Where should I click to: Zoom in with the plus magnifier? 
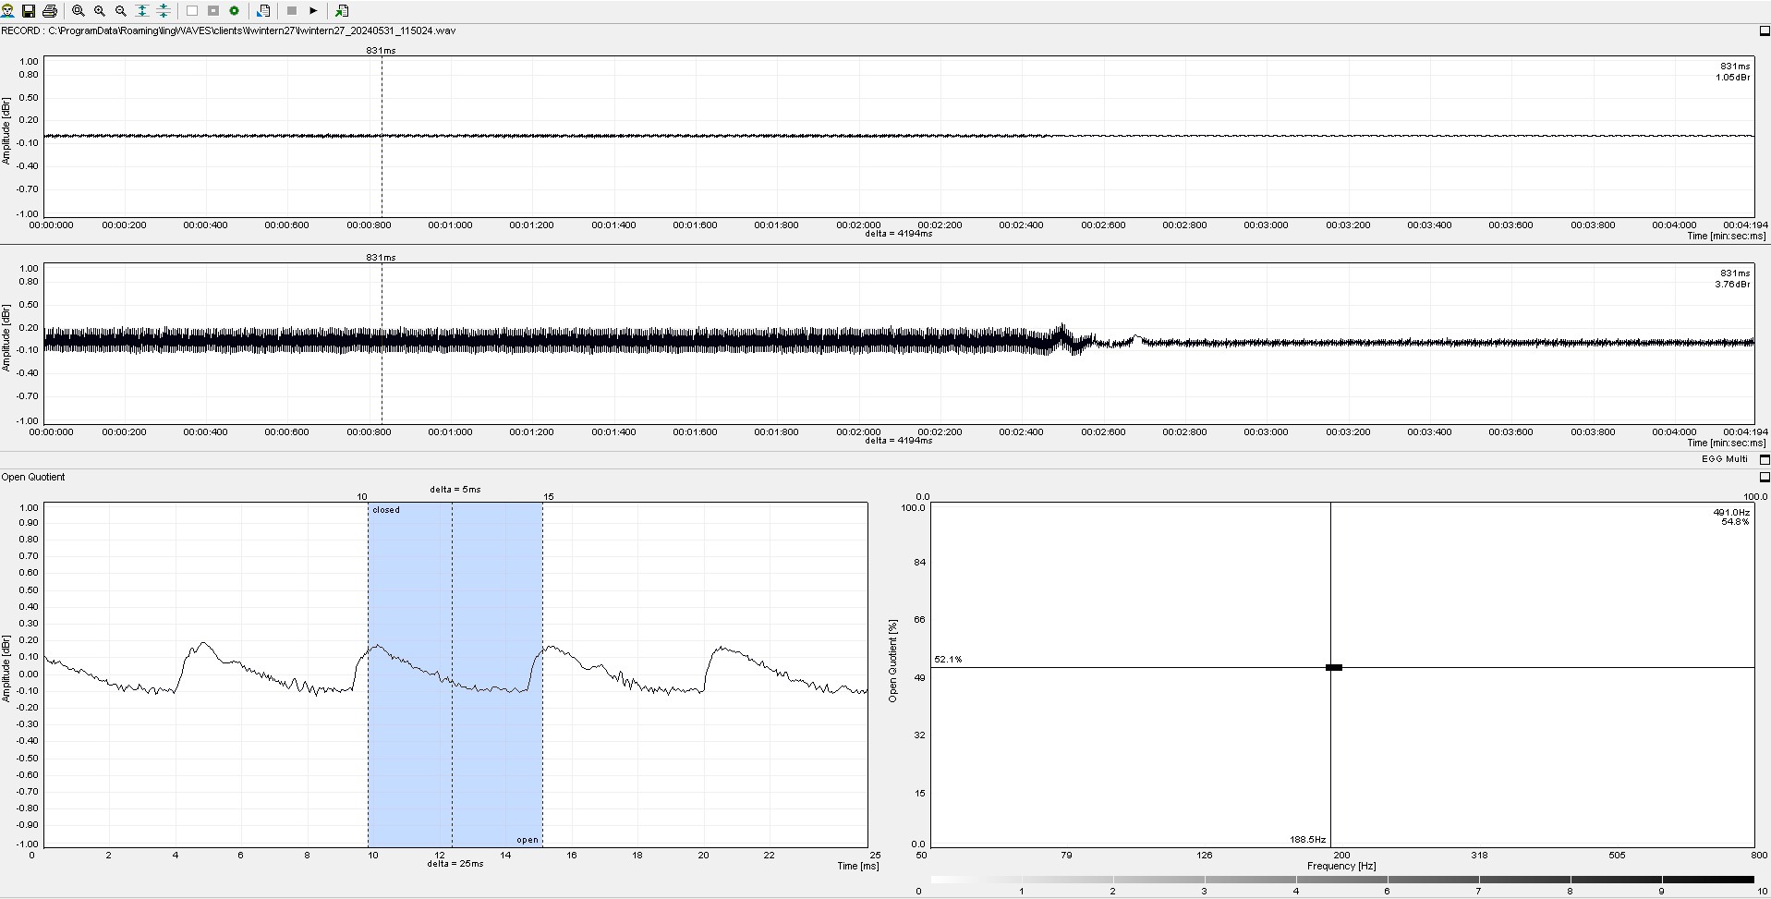(x=100, y=11)
